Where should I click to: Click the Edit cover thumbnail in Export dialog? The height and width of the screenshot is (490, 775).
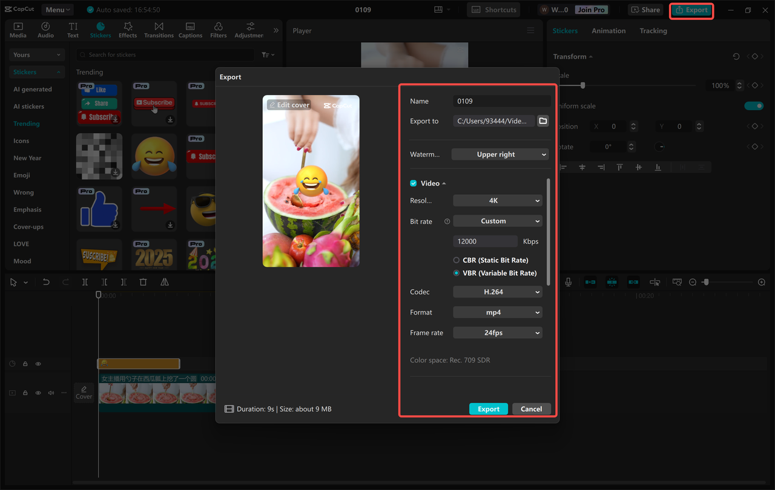(x=289, y=104)
